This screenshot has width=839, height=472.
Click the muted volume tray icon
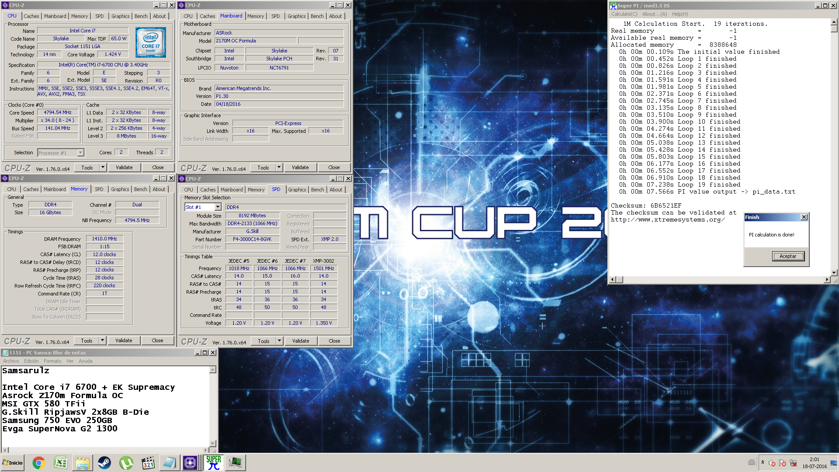coord(772,463)
